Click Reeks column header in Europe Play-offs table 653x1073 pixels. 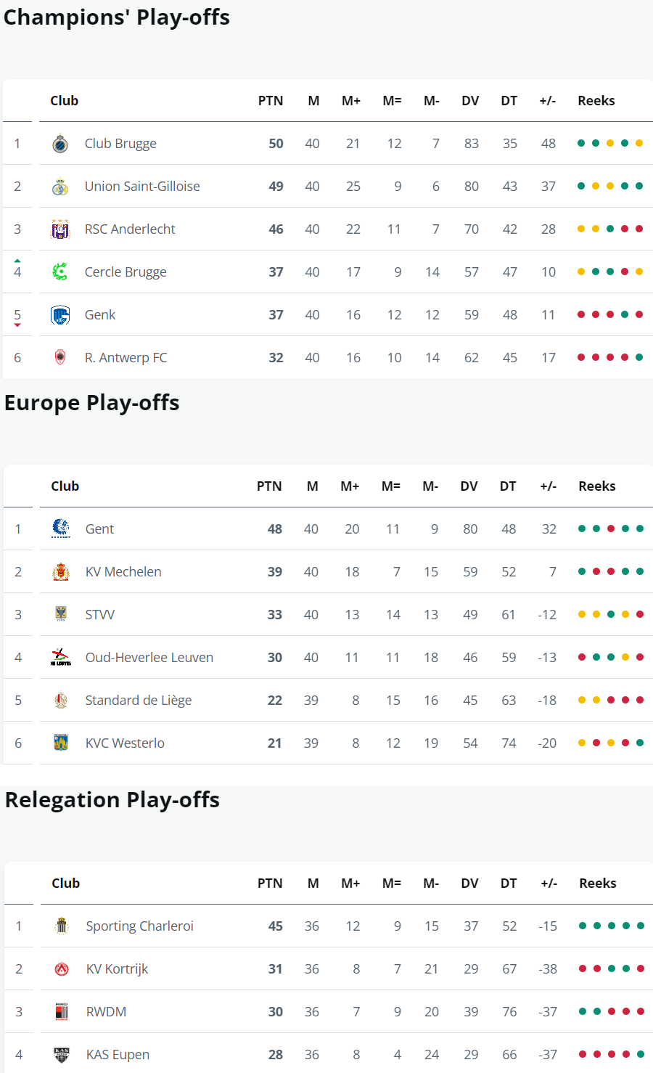point(597,486)
